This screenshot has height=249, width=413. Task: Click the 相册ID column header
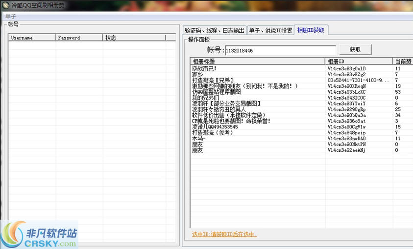tap(359, 62)
